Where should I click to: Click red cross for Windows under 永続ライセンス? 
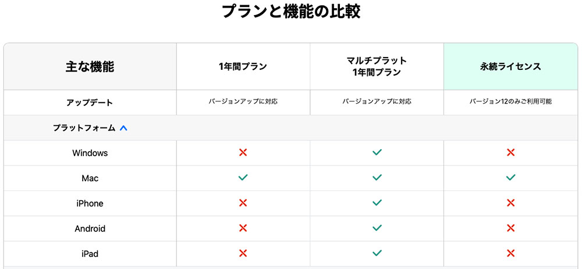click(511, 153)
